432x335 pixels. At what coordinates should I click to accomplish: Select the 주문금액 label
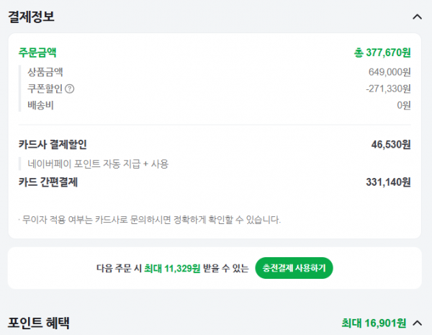coord(37,53)
